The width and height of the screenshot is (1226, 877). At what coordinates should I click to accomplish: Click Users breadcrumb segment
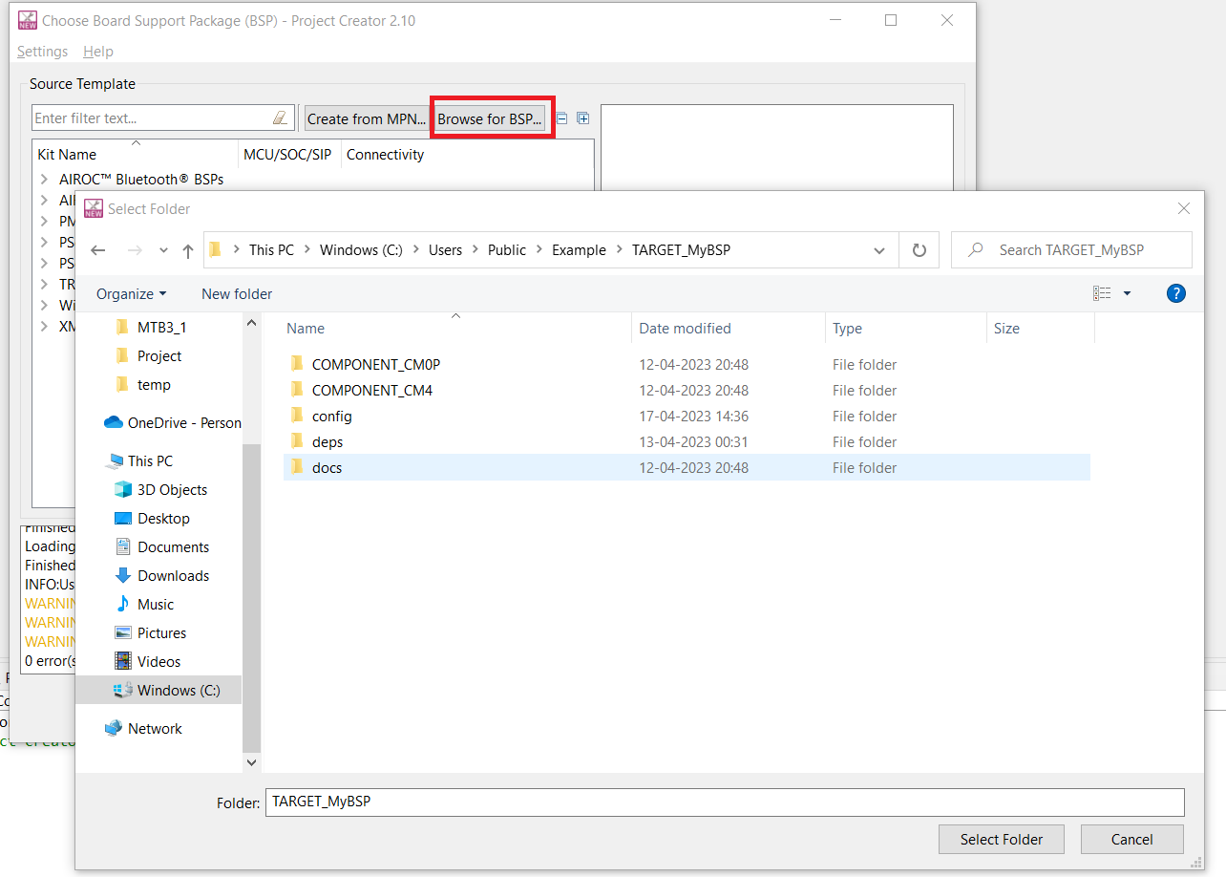click(445, 250)
